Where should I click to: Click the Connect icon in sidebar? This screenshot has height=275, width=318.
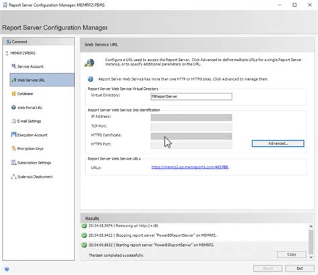9,42
